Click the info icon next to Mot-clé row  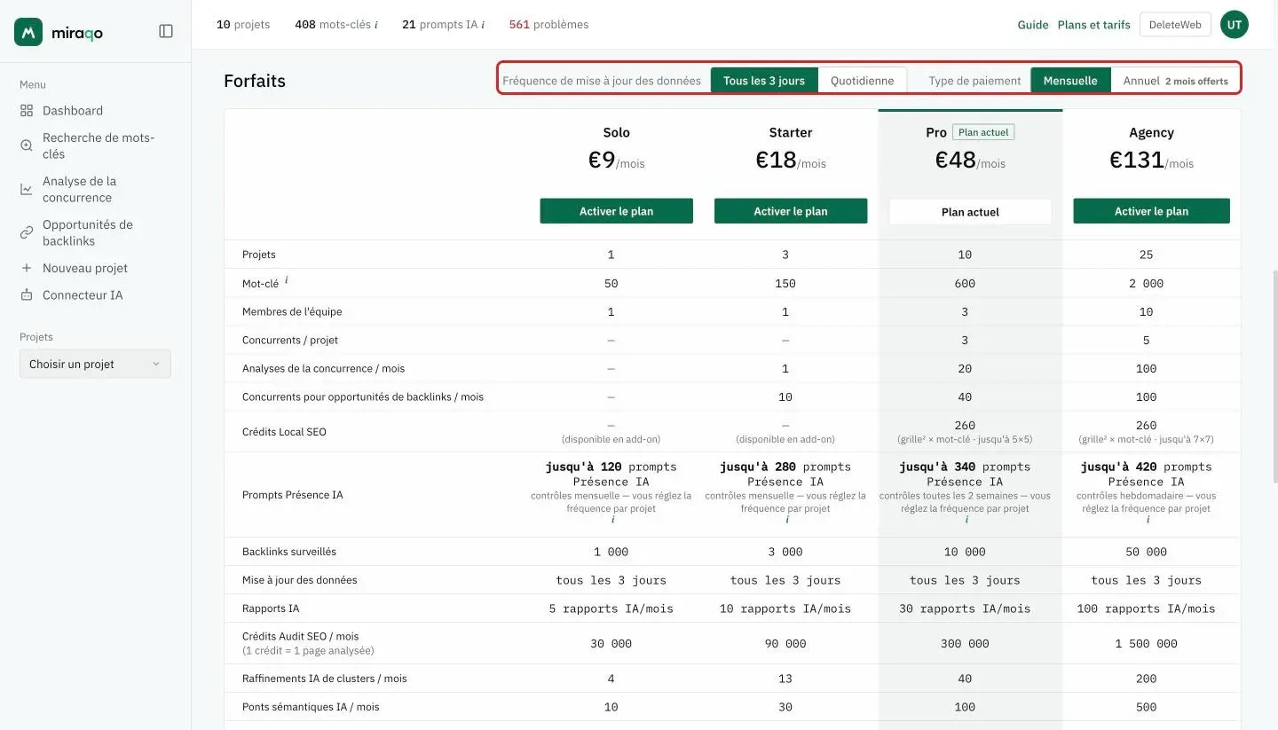click(287, 280)
